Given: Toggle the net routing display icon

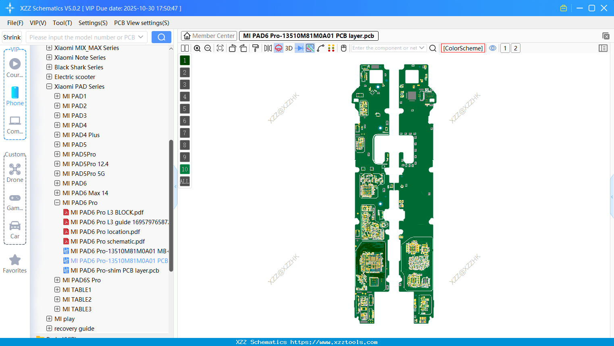Looking at the screenshot, I should click(x=310, y=48).
